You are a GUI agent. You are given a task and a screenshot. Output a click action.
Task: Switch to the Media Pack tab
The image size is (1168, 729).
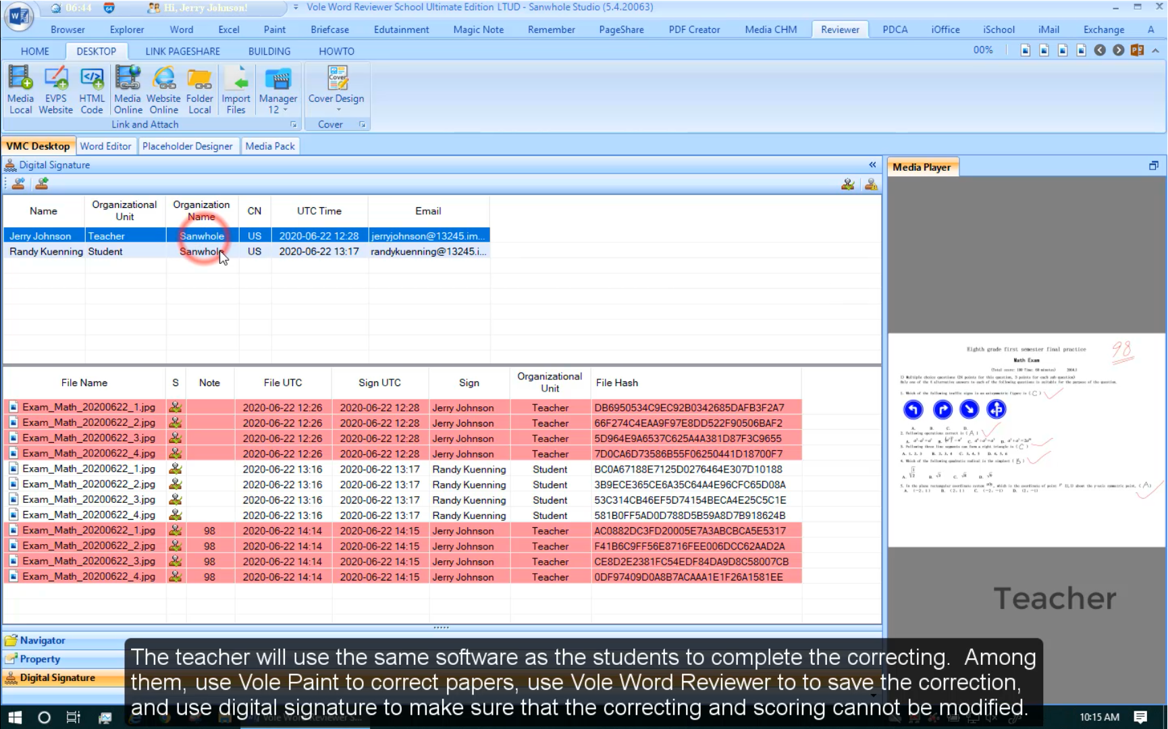pyautogui.click(x=270, y=146)
